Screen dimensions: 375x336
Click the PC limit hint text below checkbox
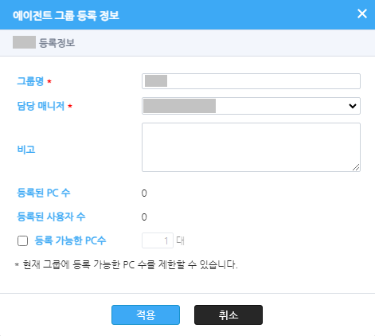click(x=127, y=264)
